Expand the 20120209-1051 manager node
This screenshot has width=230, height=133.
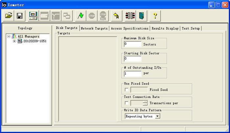point(14,41)
